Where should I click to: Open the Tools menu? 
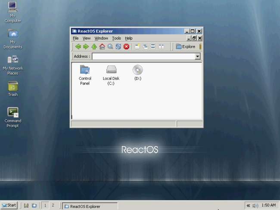(116, 38)
